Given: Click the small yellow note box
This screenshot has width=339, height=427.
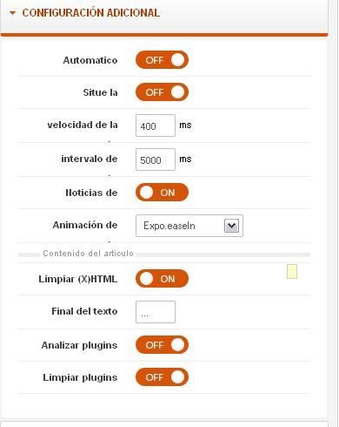Looking at the screenshot, I should [292, 271].
